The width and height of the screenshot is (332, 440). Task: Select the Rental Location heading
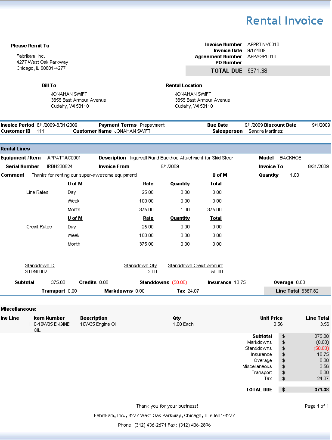[x=184, y=85]
